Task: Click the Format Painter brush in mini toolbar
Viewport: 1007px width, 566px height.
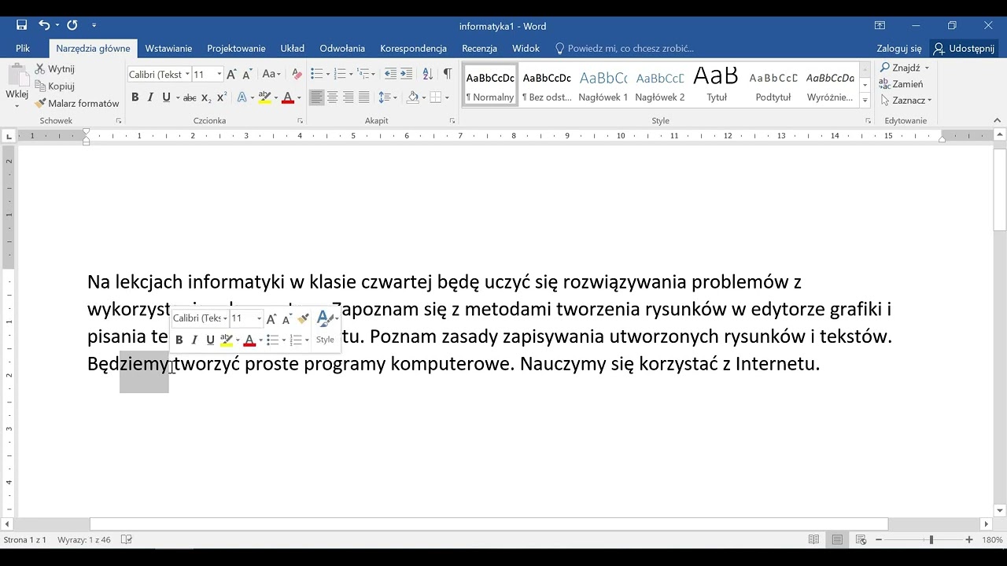Action: tap(303, 318)
